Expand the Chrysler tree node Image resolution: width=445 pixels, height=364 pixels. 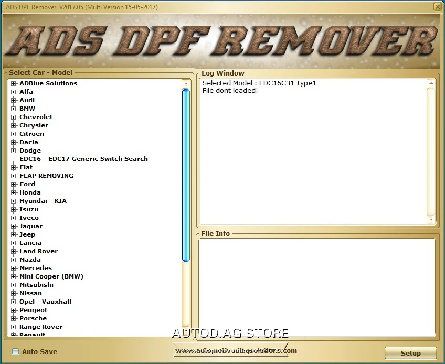[x=13, y=125]
